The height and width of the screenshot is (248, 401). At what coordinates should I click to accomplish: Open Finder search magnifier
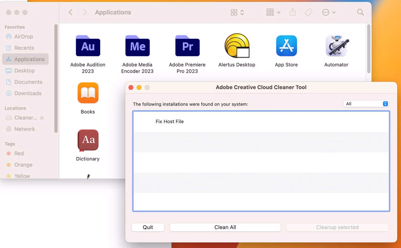[360, 12]
